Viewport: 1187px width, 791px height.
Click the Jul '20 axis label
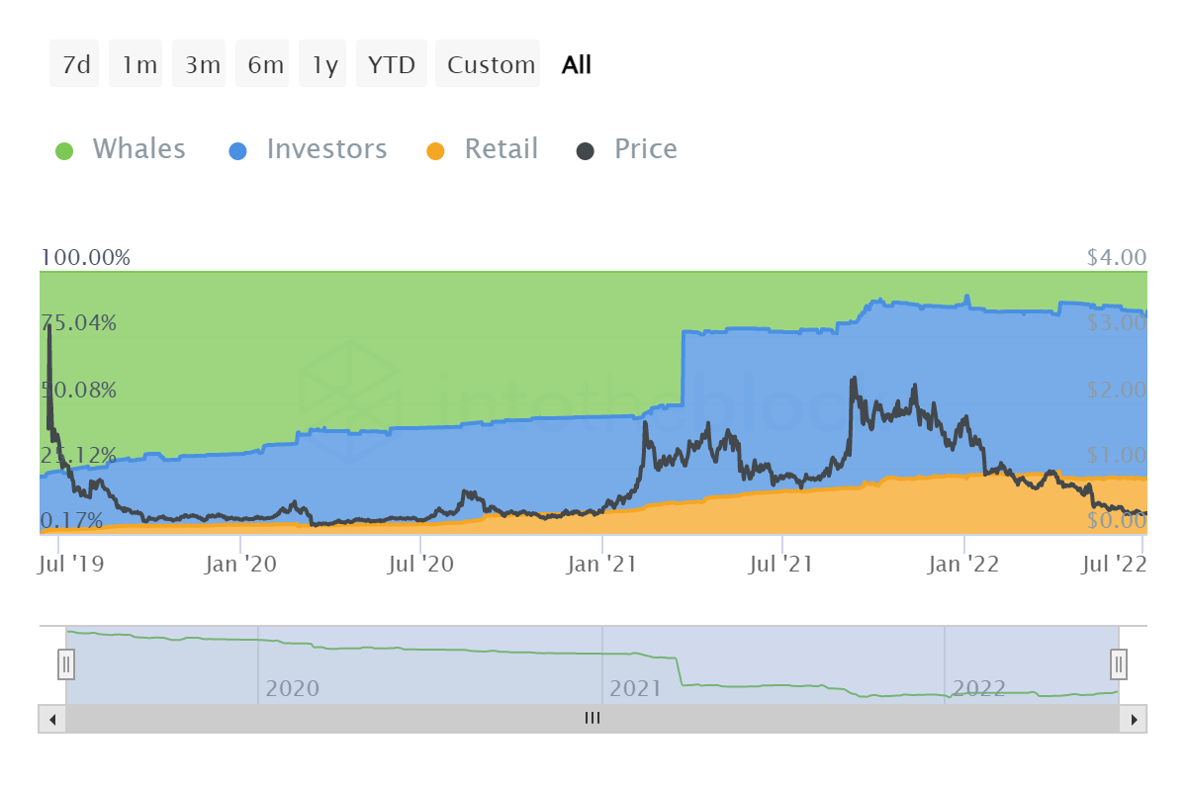pyautogui.click(x=421, y=565)
